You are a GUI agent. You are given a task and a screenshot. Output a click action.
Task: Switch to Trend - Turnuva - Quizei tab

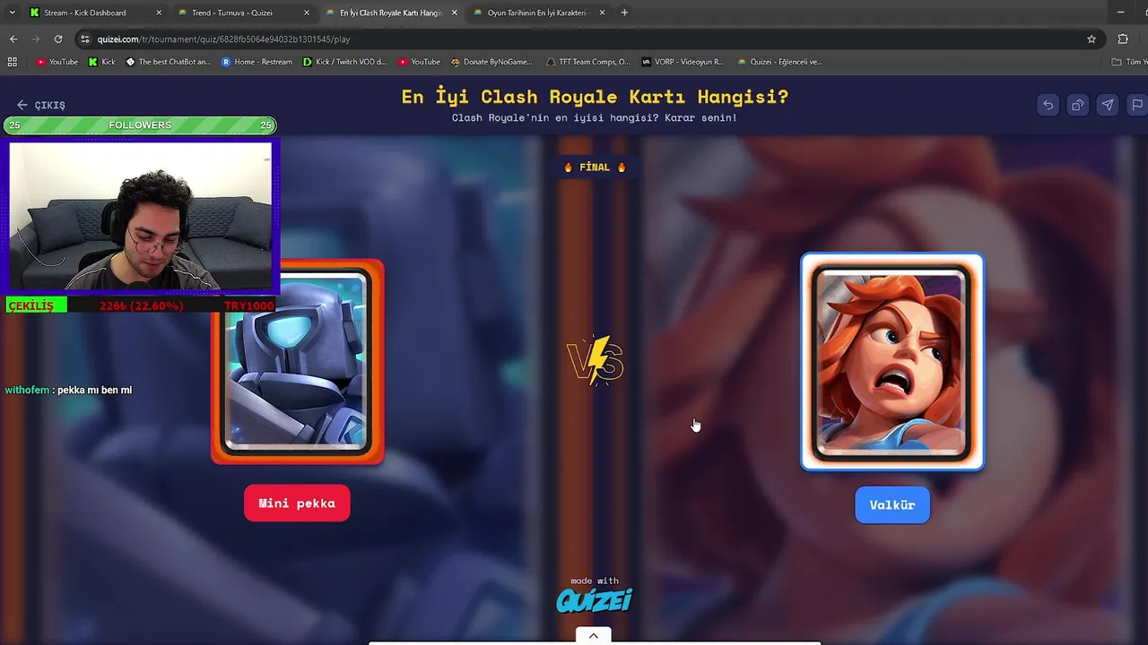tap(232, 13)
